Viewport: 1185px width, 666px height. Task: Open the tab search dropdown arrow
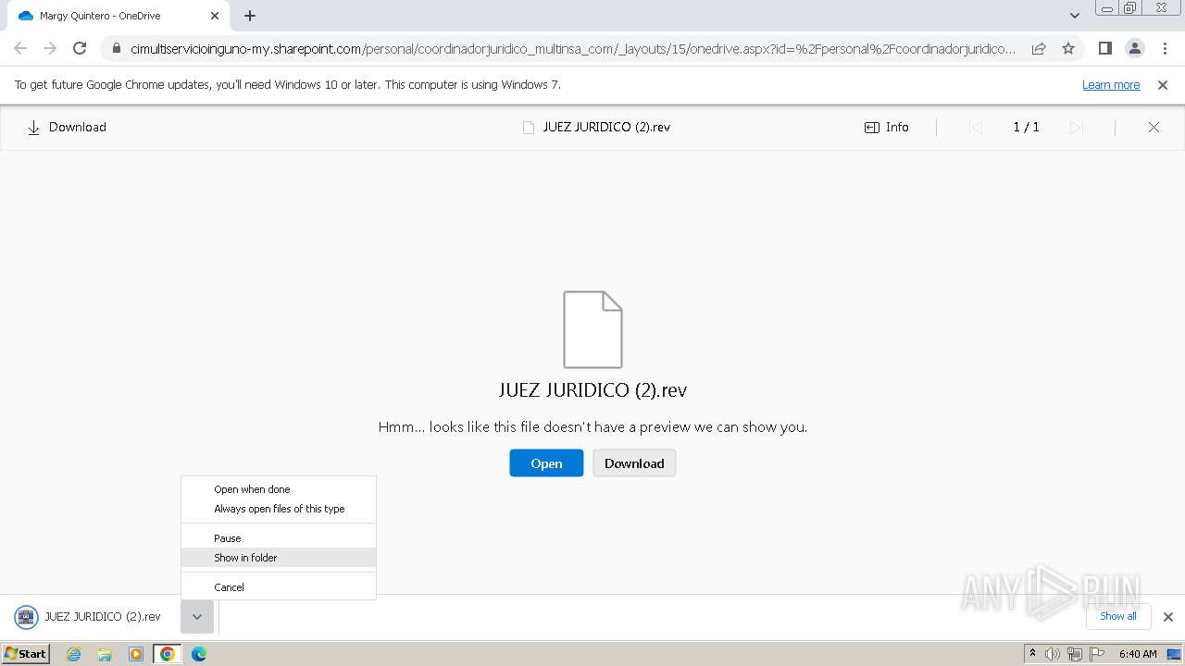1075,16
